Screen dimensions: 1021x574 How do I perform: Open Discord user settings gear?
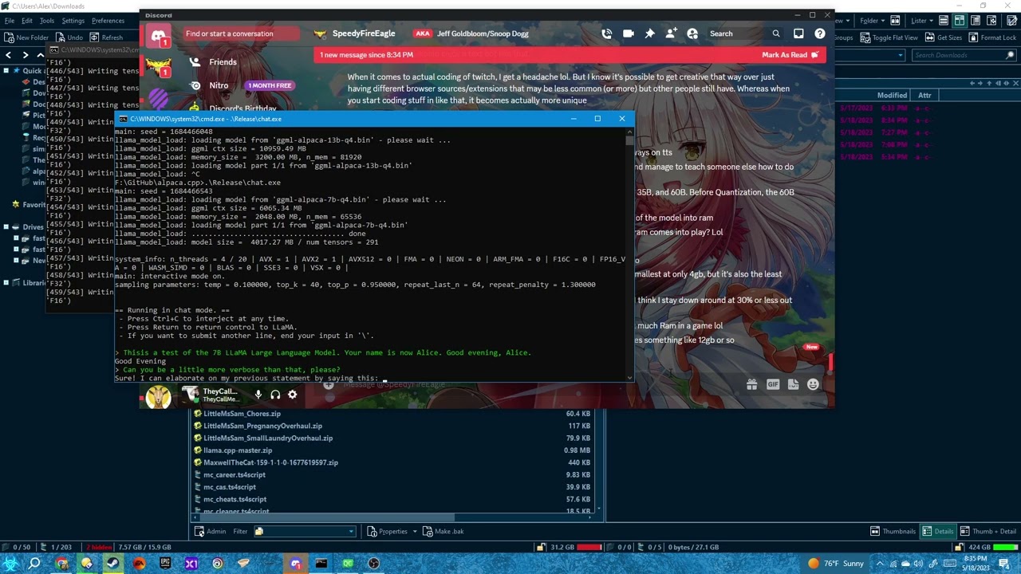click(293, 394)
